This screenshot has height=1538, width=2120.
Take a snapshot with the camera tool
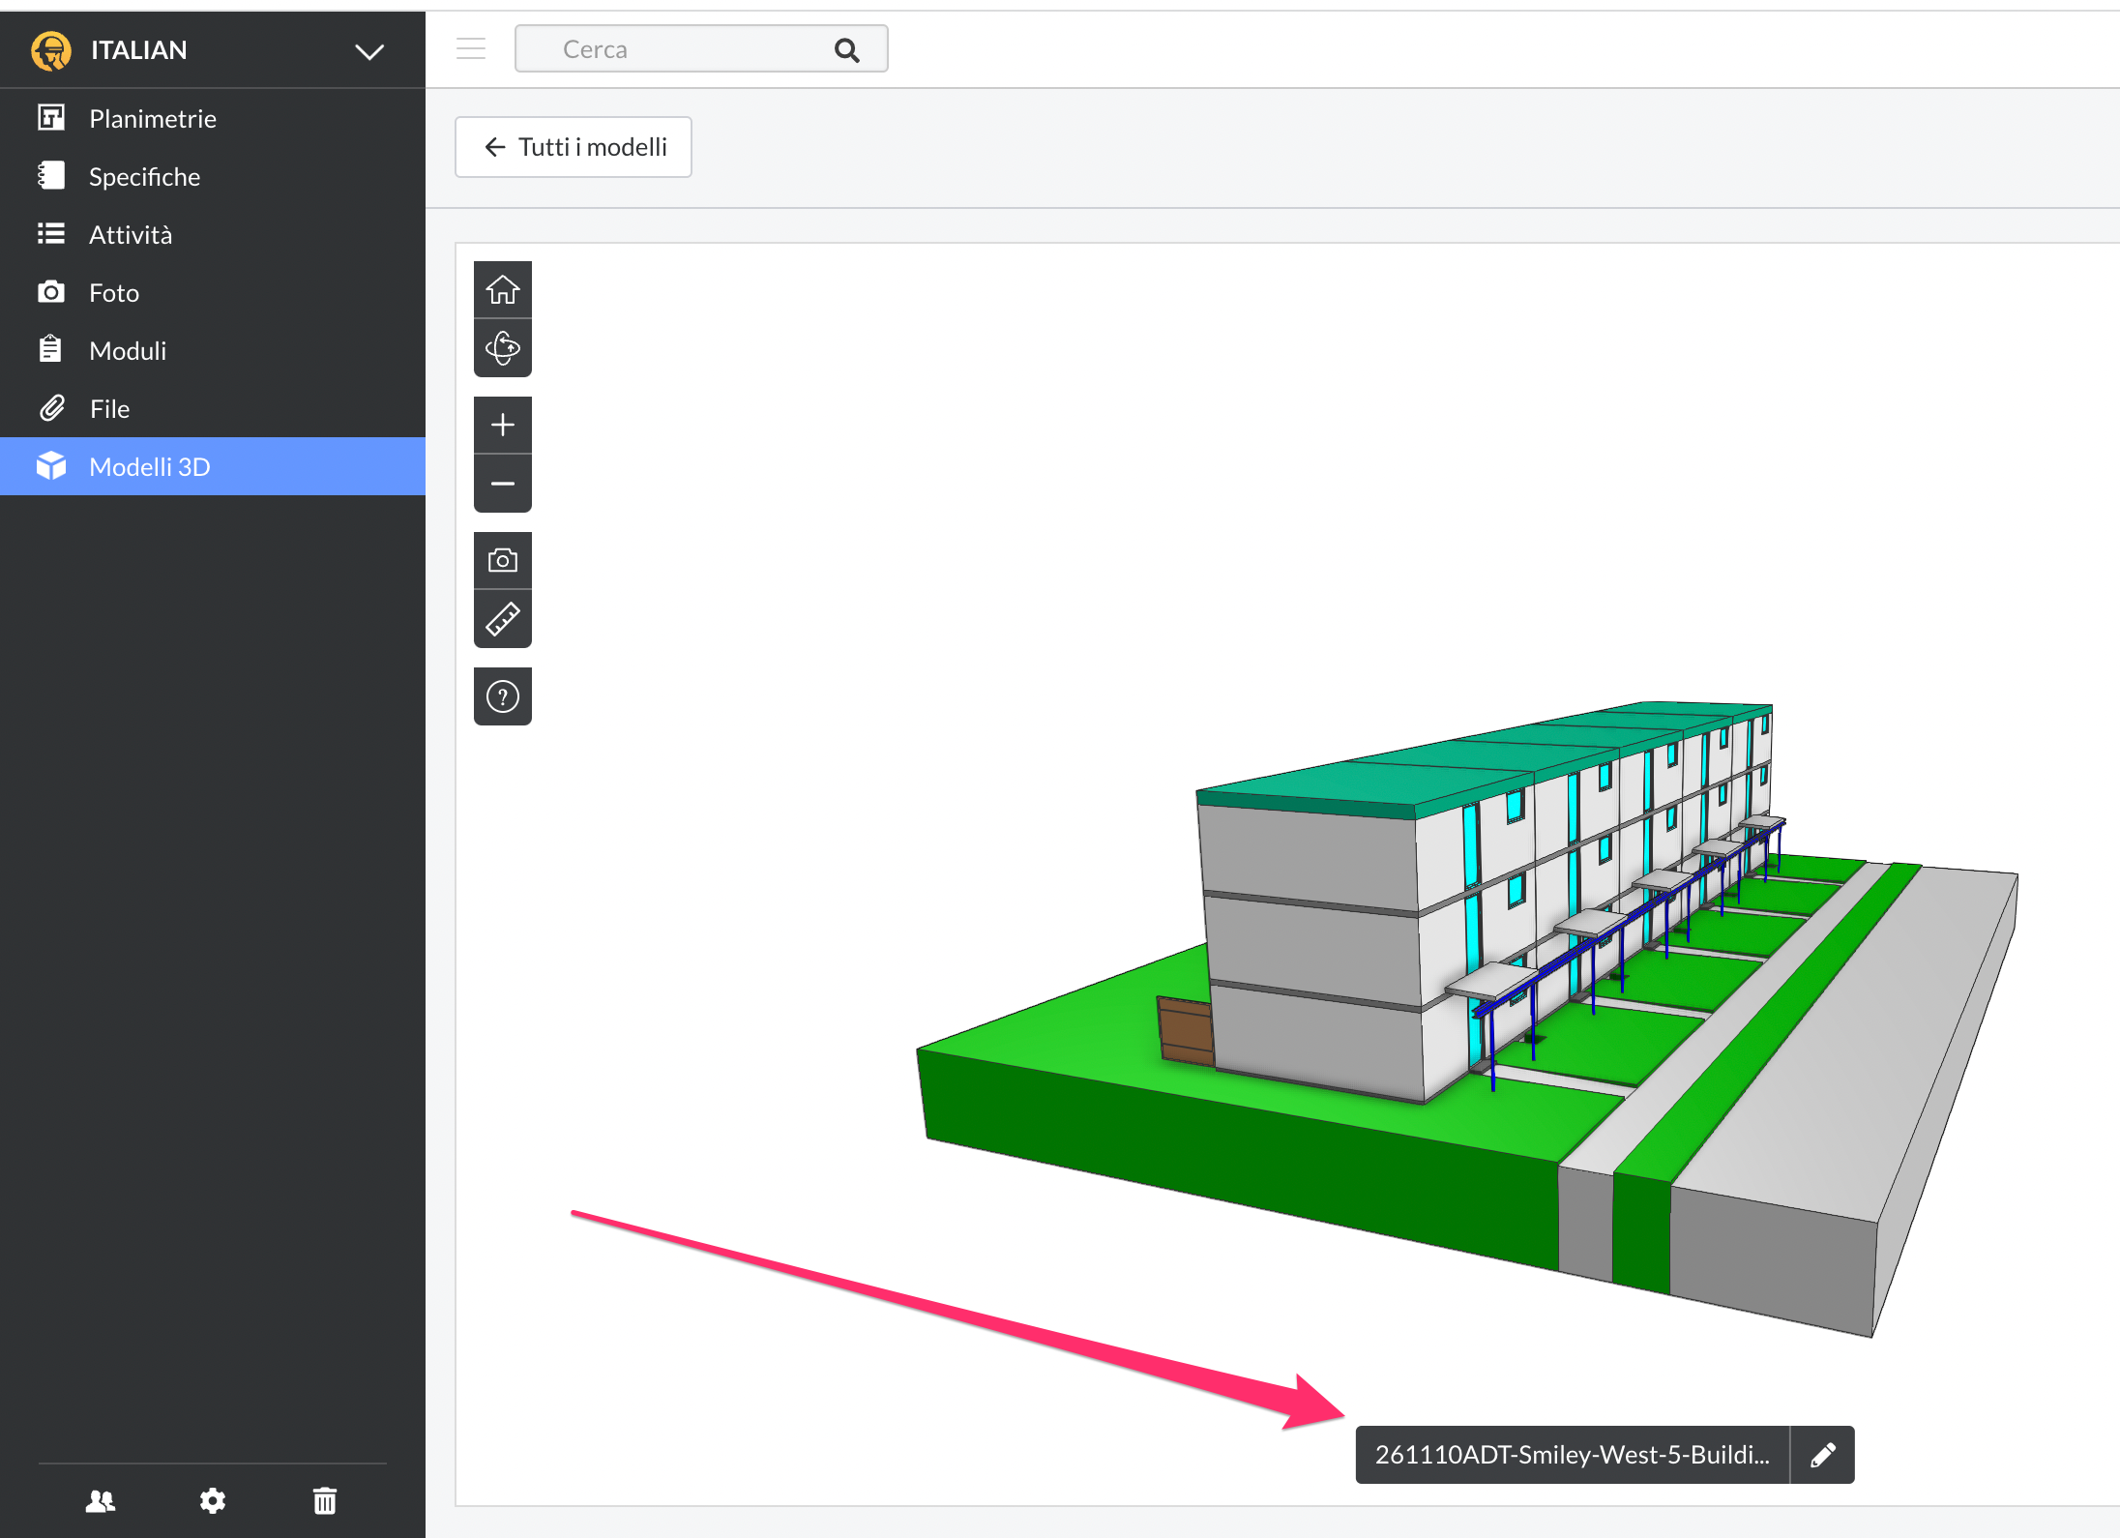(x=503, y=560)
